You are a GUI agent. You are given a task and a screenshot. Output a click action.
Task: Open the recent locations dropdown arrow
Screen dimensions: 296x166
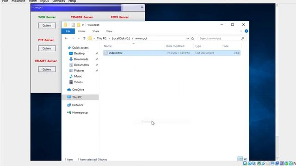pos(79,38)
